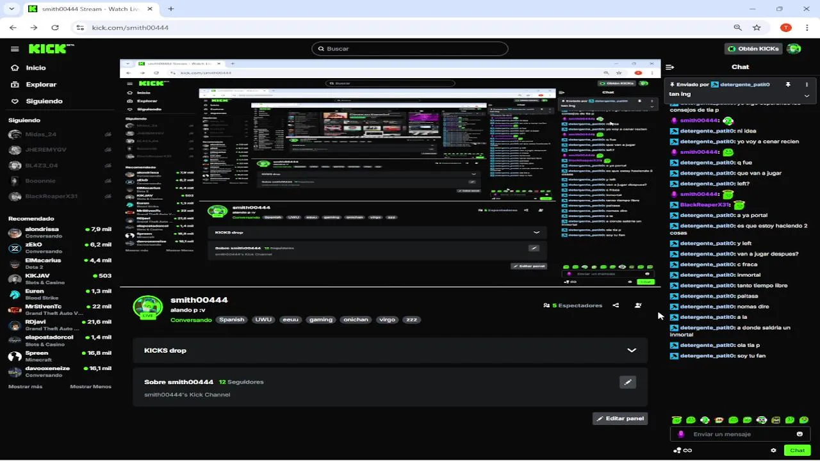The width and height of the screenshot is (820, 461).
Task: Open Explorar in the sidebar
Action: 41,85
